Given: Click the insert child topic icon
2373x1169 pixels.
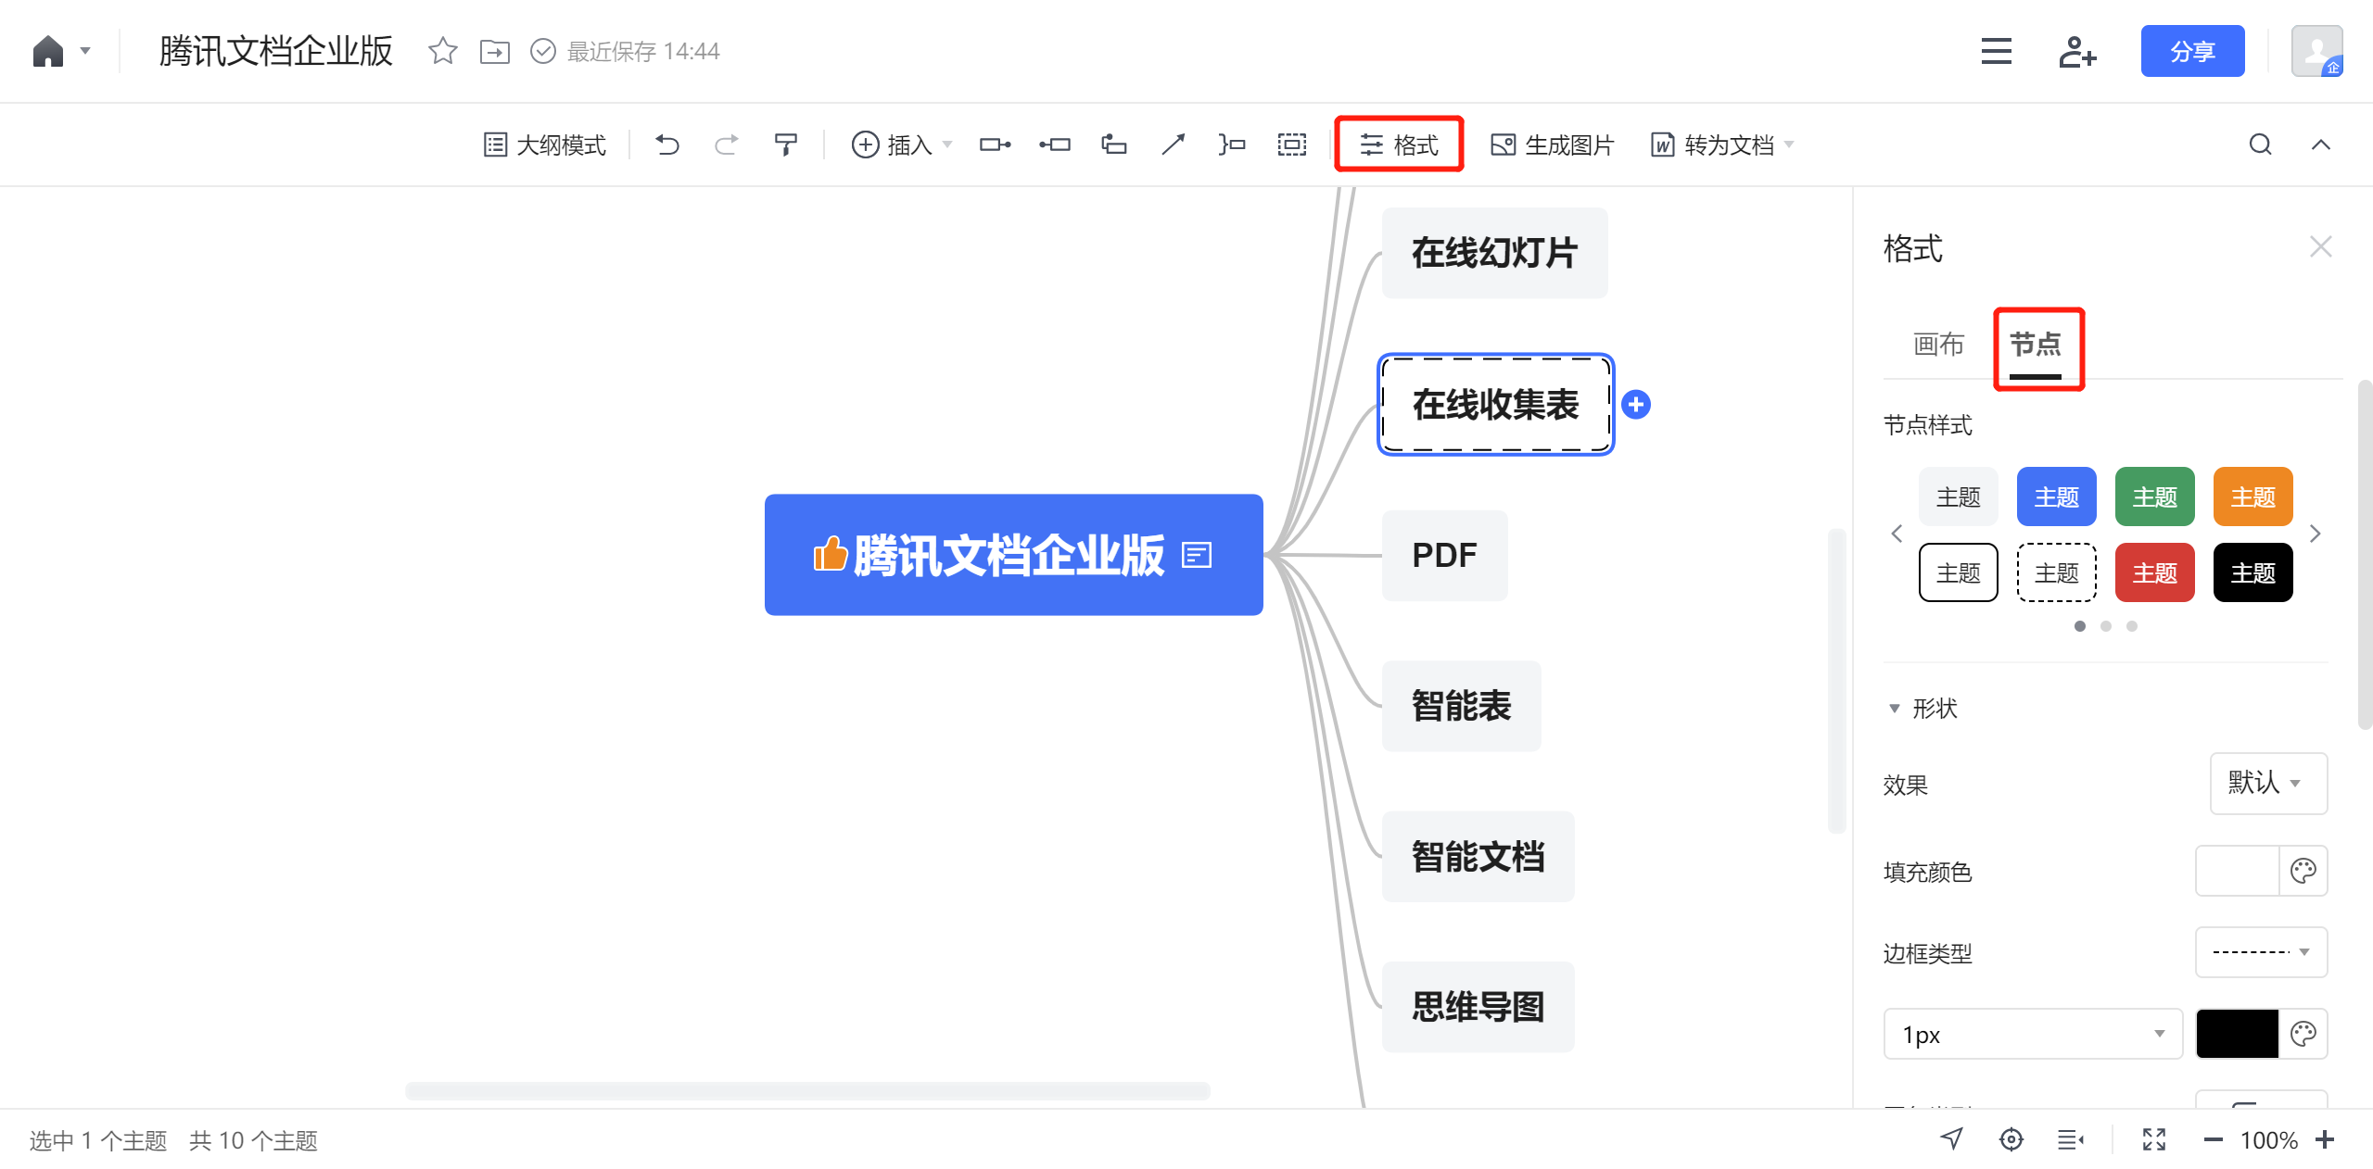Looking at the screenshot, I should [x=995, y=145].
